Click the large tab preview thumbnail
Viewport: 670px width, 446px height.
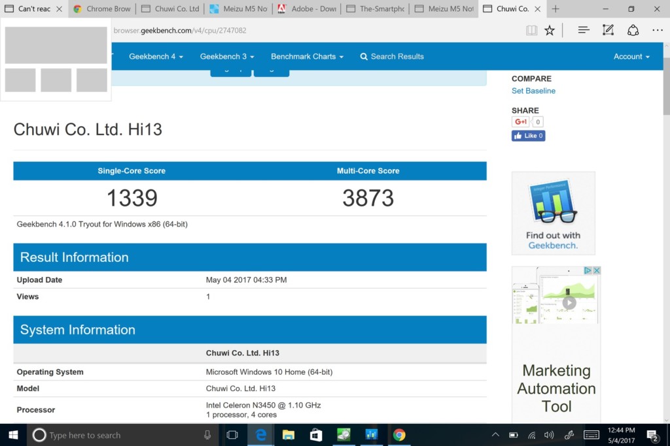point(56,45)
